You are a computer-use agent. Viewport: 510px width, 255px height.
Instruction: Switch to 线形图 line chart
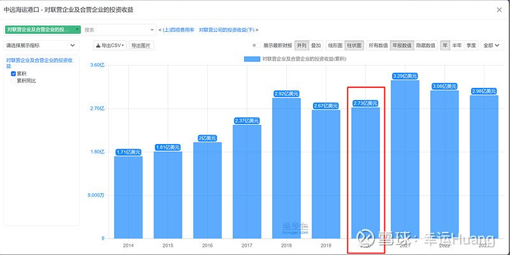tap(335, 45)
